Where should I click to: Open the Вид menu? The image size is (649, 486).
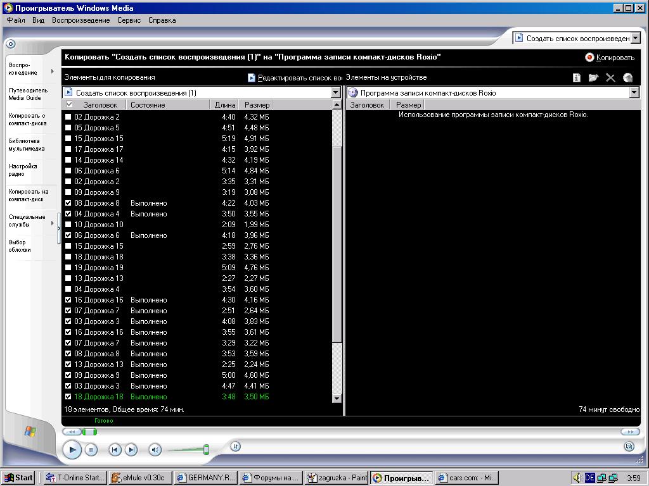(x=39, y=20)
